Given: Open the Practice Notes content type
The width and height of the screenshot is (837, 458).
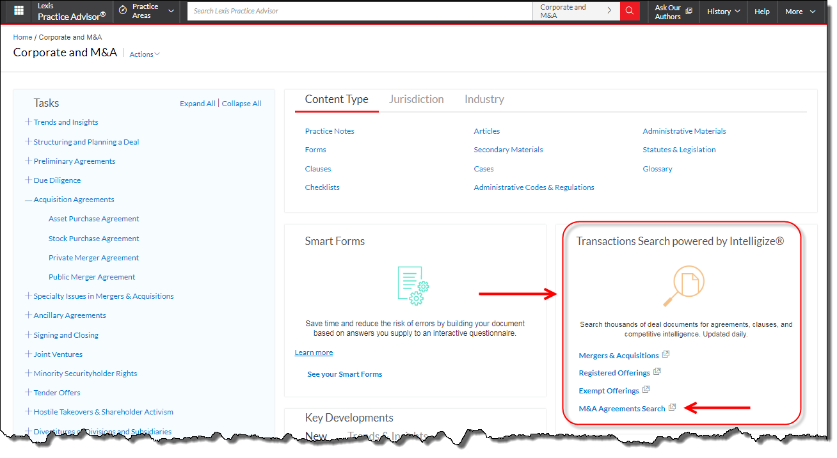Looking at the screenshot, I should tap(330, 131).
